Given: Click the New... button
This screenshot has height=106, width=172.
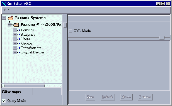Looking at the screenshot, I should coord(126,97).
